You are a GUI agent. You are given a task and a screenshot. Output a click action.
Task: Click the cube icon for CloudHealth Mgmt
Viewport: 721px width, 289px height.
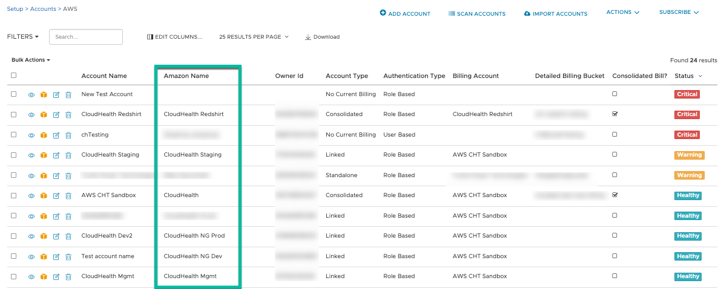click(44, 276)
